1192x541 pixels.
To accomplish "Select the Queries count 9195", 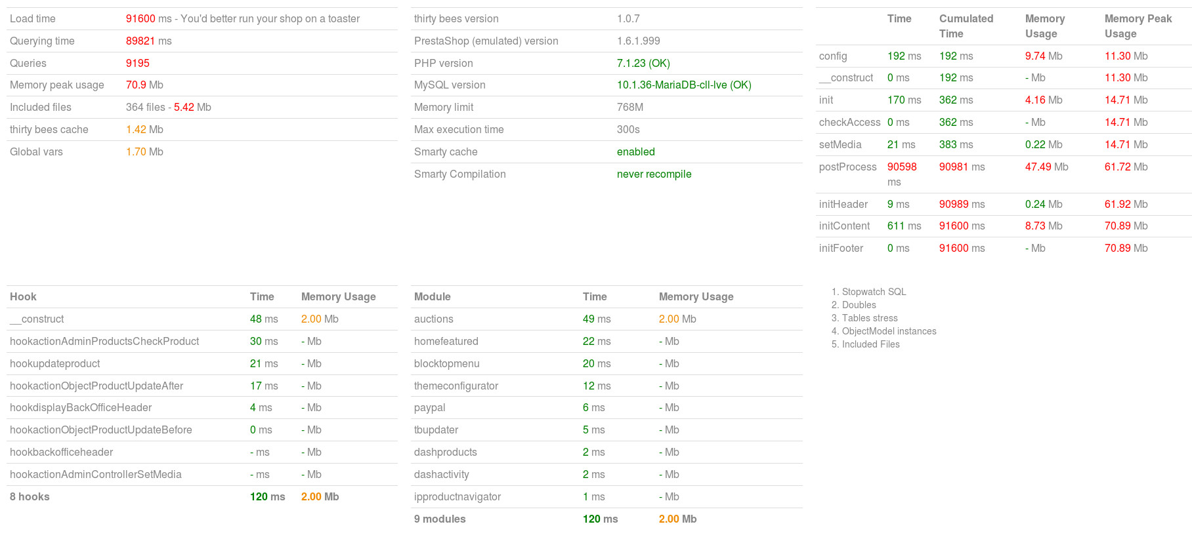I will pos(138,64).
